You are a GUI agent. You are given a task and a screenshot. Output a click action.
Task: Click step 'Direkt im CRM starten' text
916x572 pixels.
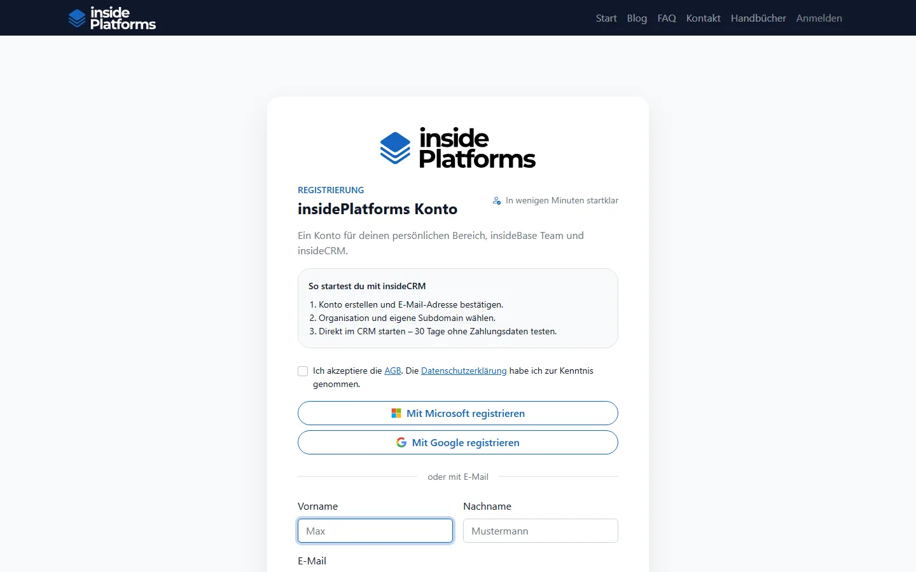438,331
